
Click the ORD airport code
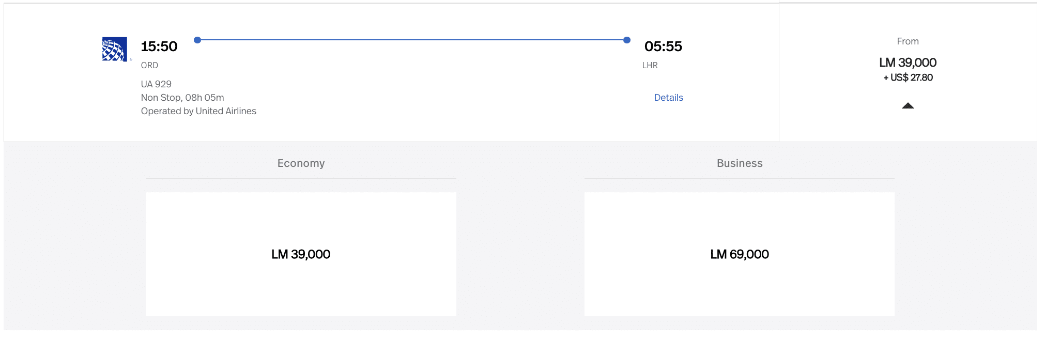149,66
